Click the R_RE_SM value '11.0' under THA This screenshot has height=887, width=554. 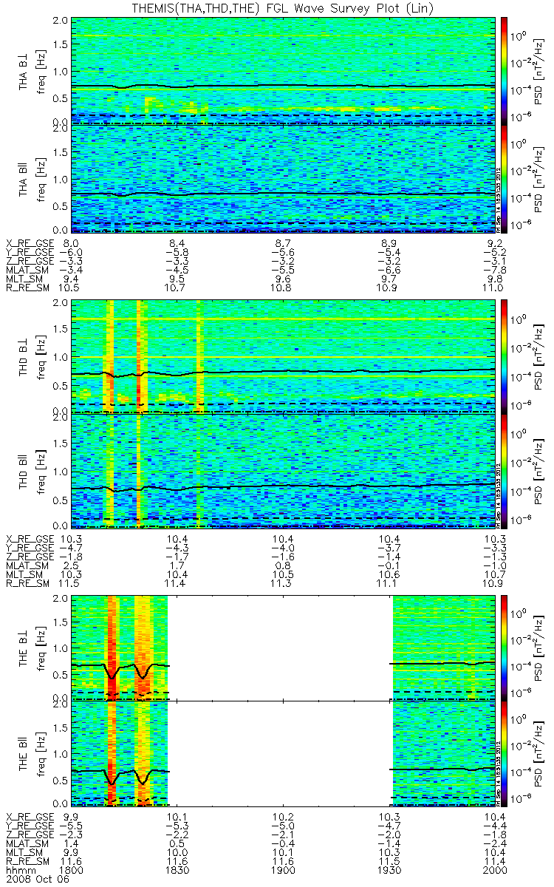tap(494, 288)
